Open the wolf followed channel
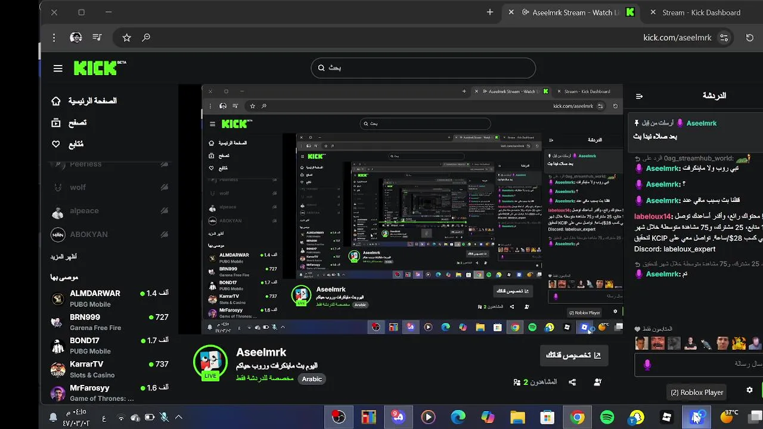The width and height of the screenshot is (763, 429). point(109,187)
